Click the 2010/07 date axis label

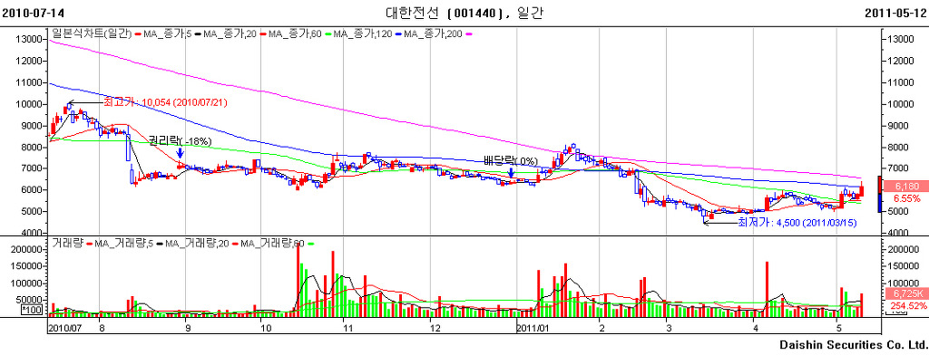(64, 328)
